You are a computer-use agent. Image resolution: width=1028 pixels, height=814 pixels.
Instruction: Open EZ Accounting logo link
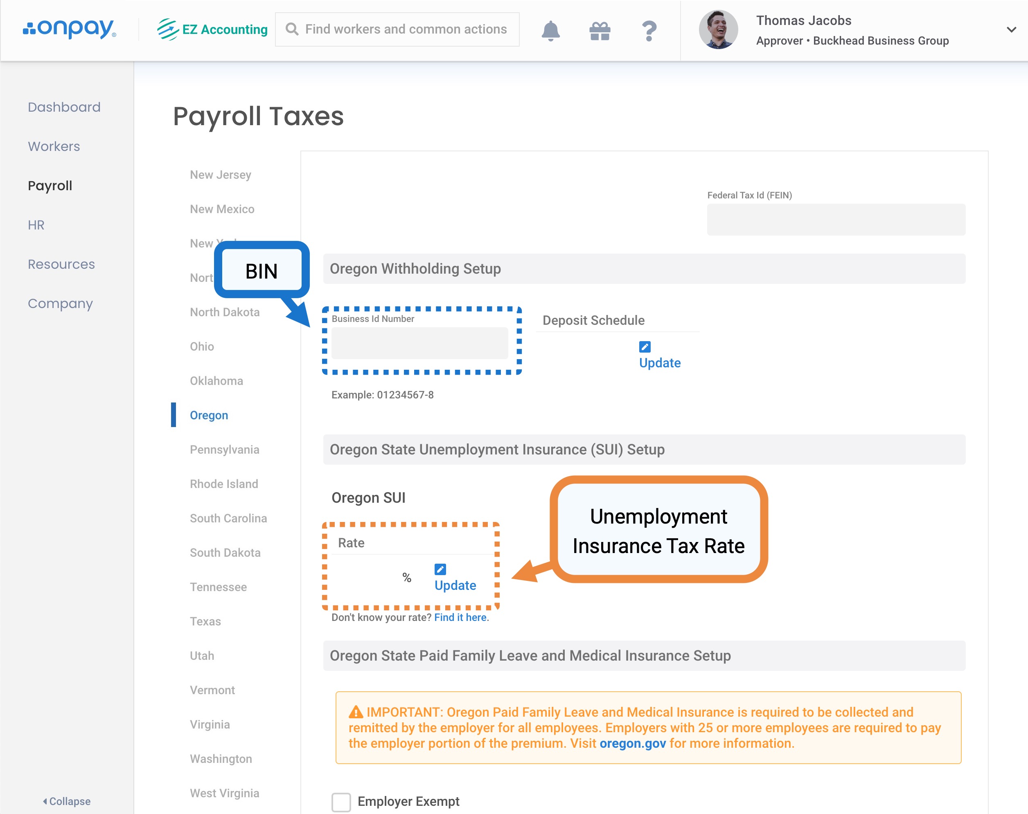(213, 29)
